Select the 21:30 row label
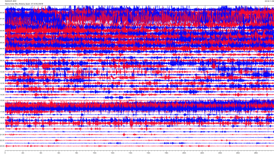The width and height of the screenshot is (274, 154). click(x=2, y=135)
